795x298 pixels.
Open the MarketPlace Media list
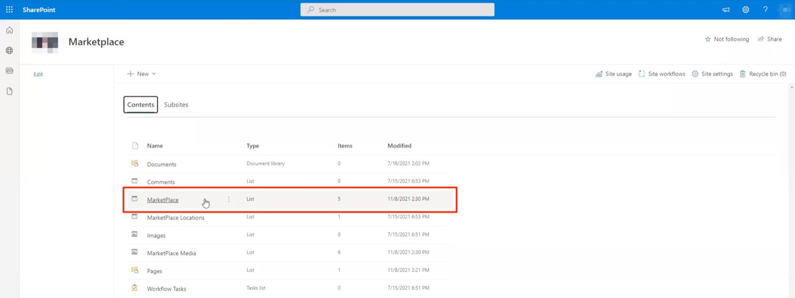(x=171, y=253)
